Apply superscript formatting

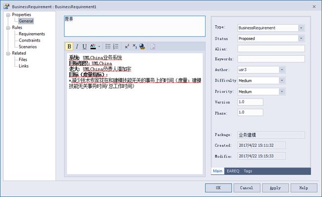point(127,47)
